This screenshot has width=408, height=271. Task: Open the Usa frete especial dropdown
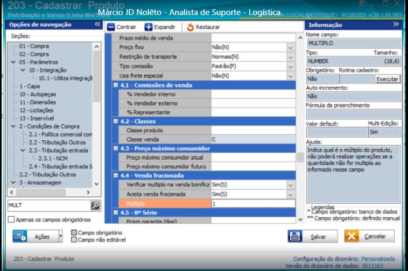pyautogui.click(x=291, y=76)
